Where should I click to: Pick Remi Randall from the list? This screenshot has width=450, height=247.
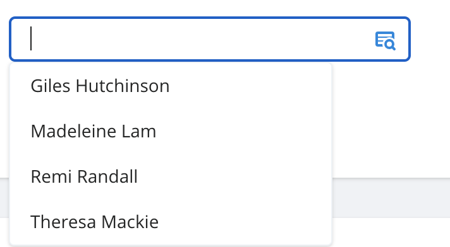click(171, 176)
